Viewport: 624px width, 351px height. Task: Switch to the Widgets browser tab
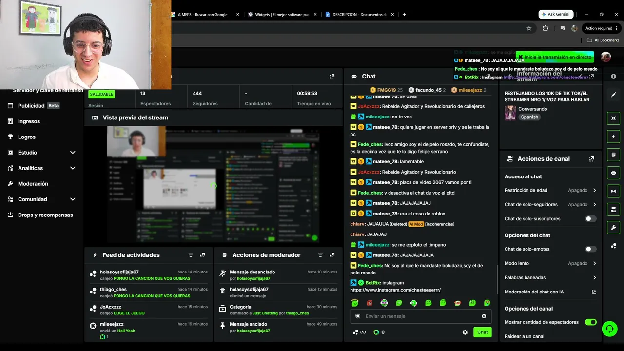point(282,15)
